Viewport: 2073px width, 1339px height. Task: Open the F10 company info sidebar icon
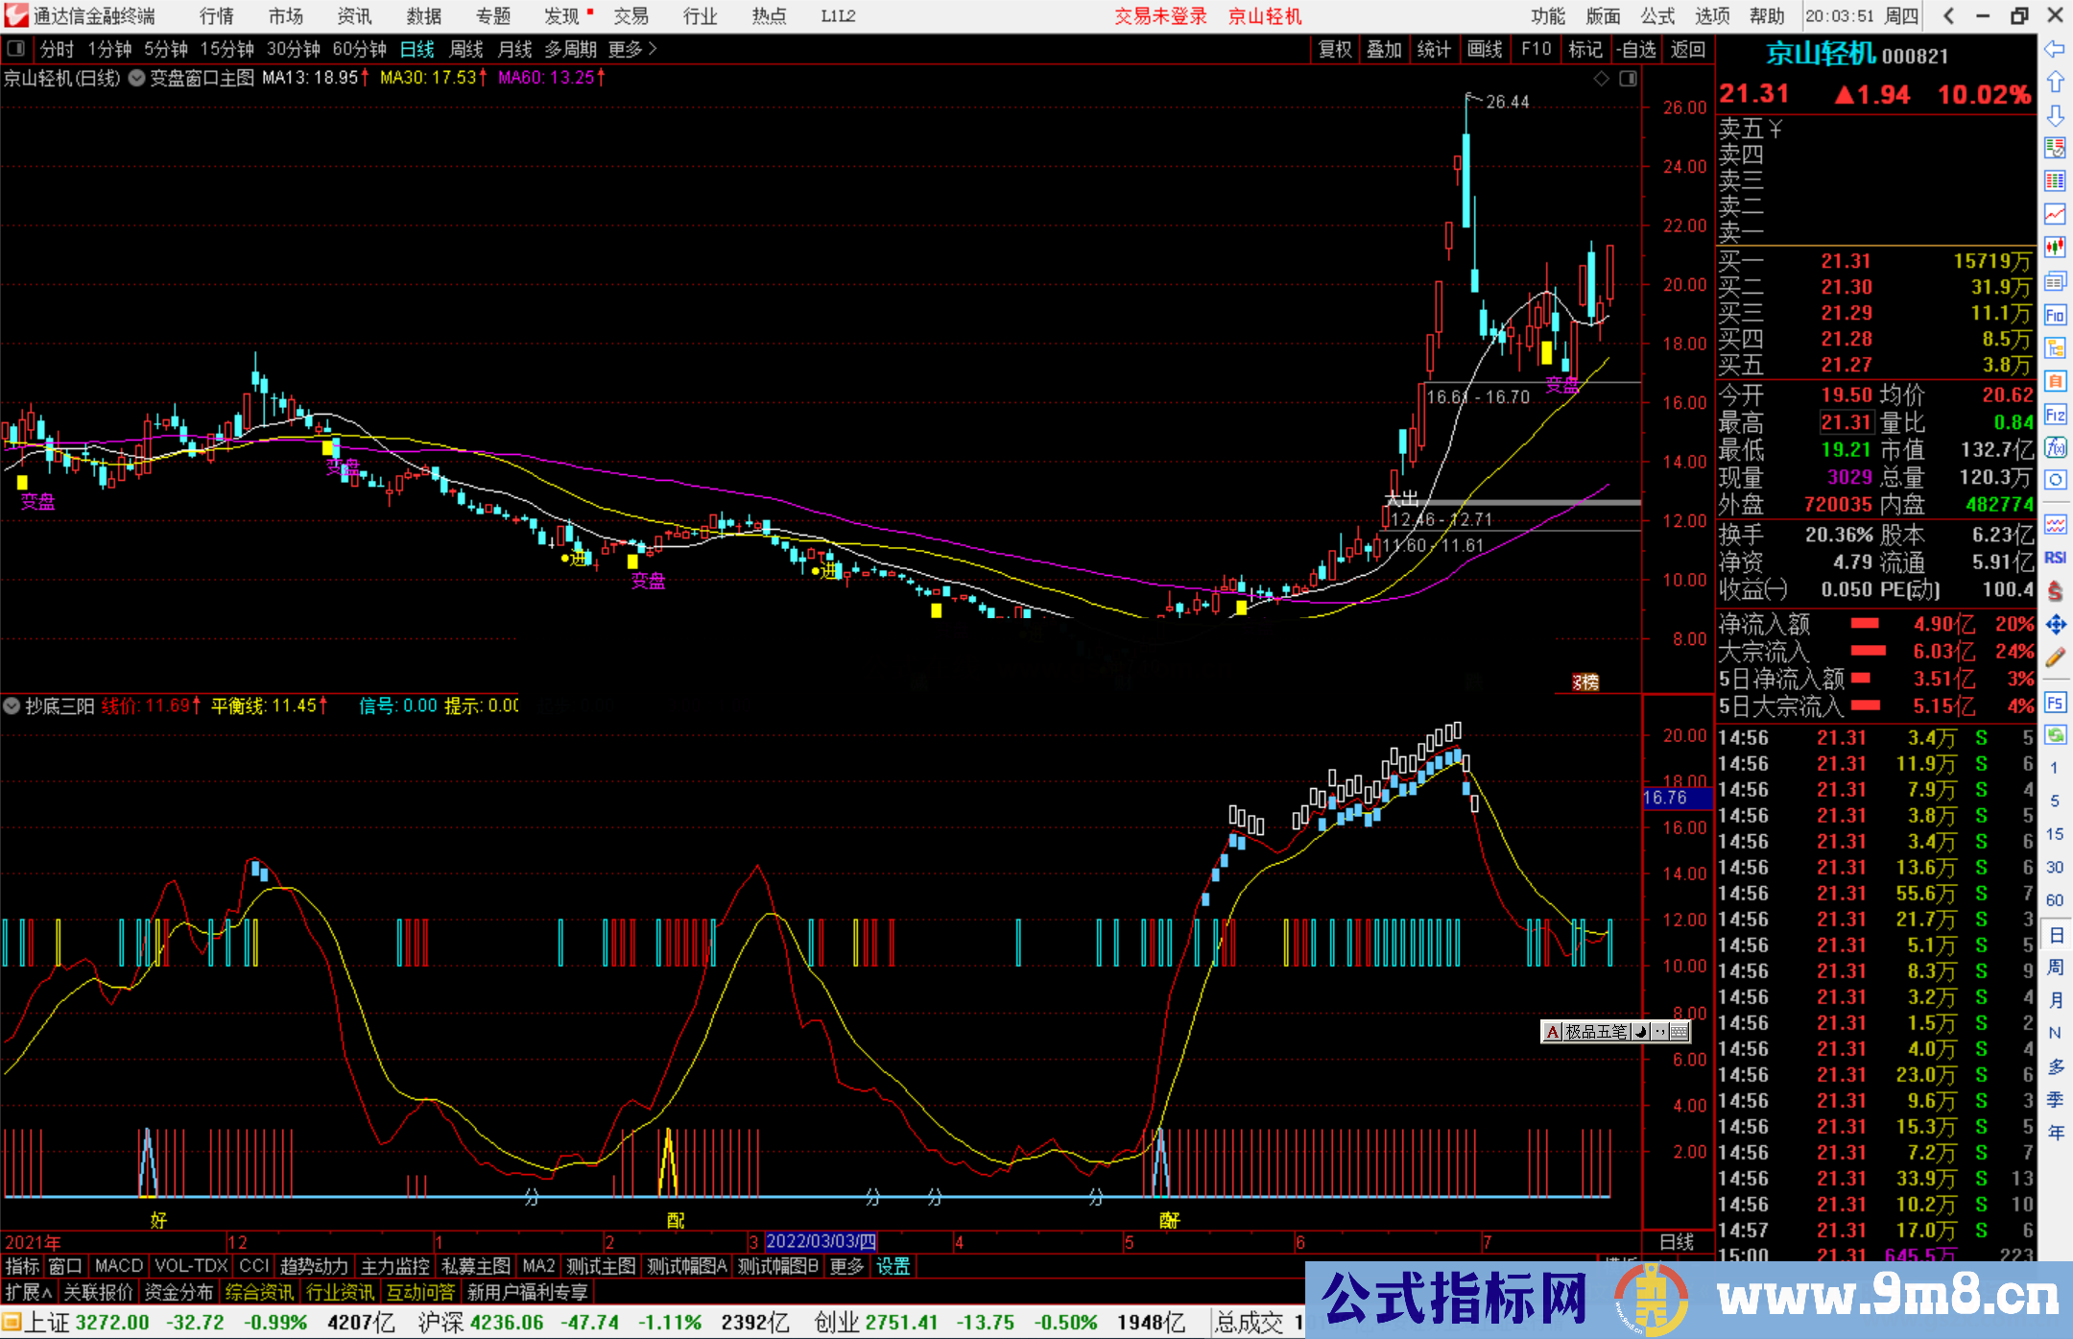tap(2055, 315)
